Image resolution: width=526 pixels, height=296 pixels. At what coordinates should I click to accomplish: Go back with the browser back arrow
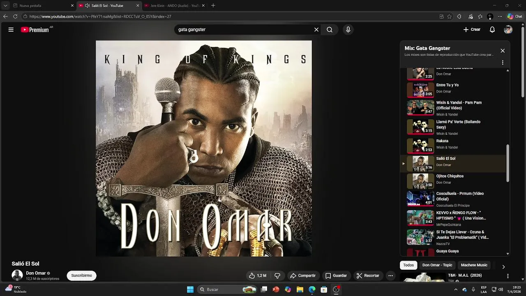(5, 16)
